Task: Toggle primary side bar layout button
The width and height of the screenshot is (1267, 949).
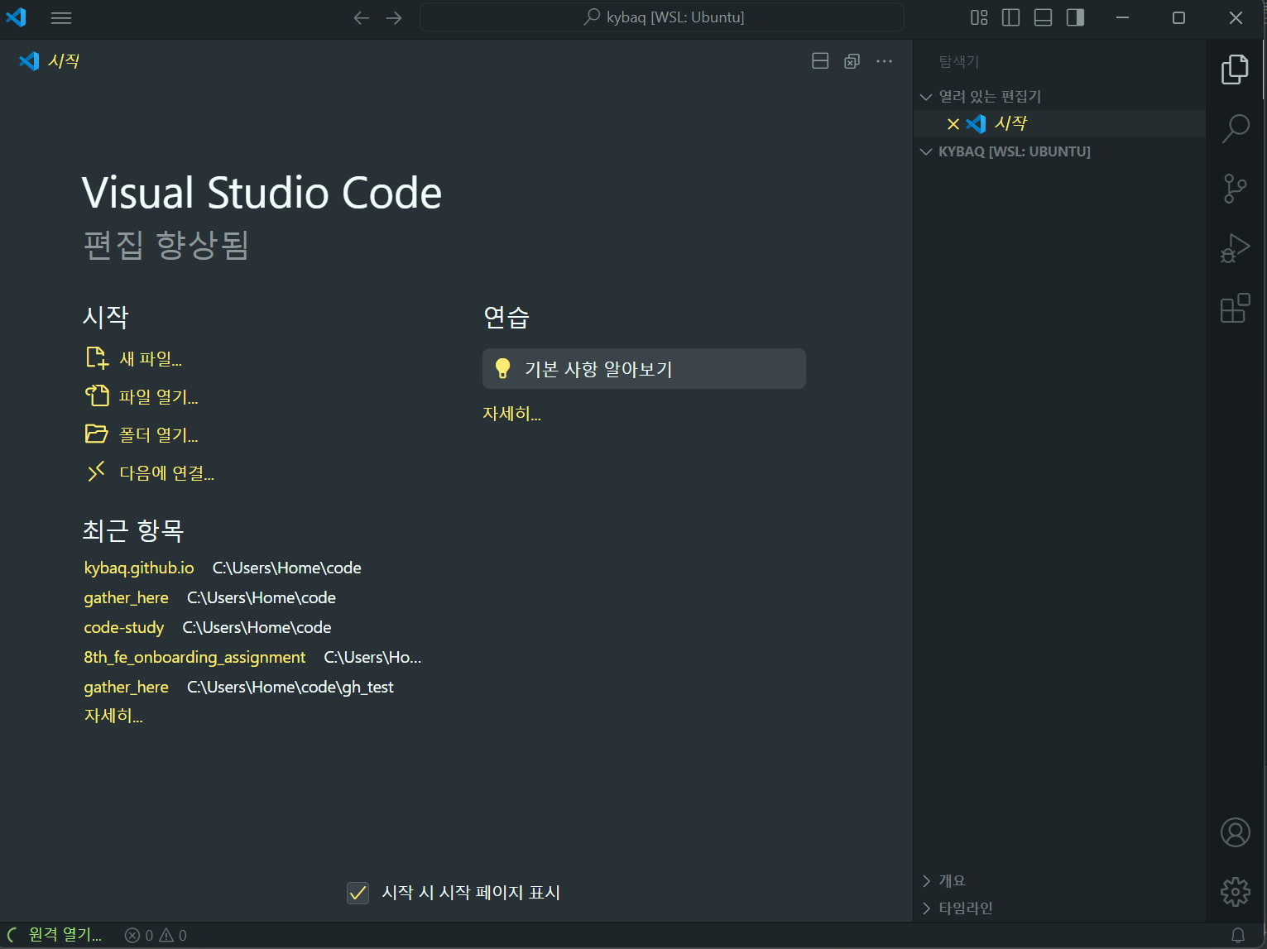Action: pos(1075,17)
